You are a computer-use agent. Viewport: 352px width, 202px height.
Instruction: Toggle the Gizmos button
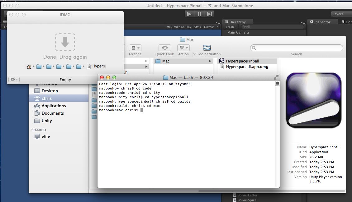click(209, 27)
